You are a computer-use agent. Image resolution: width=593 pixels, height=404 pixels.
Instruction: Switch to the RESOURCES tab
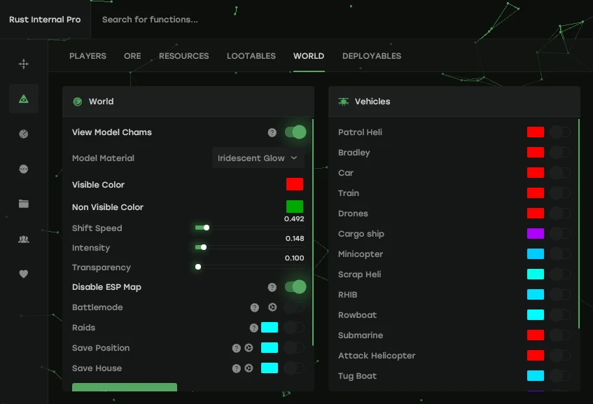pyautogui.click(x=184, y=56)
